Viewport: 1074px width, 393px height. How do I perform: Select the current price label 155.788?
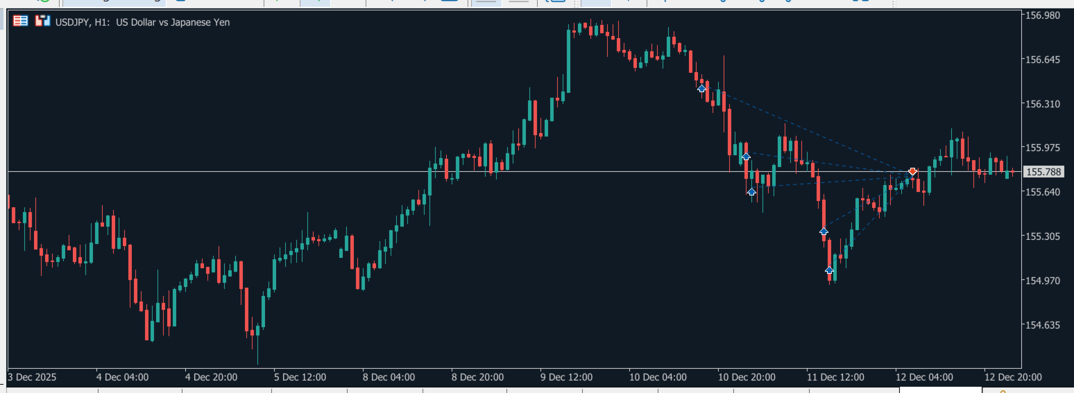[1043, 172]
